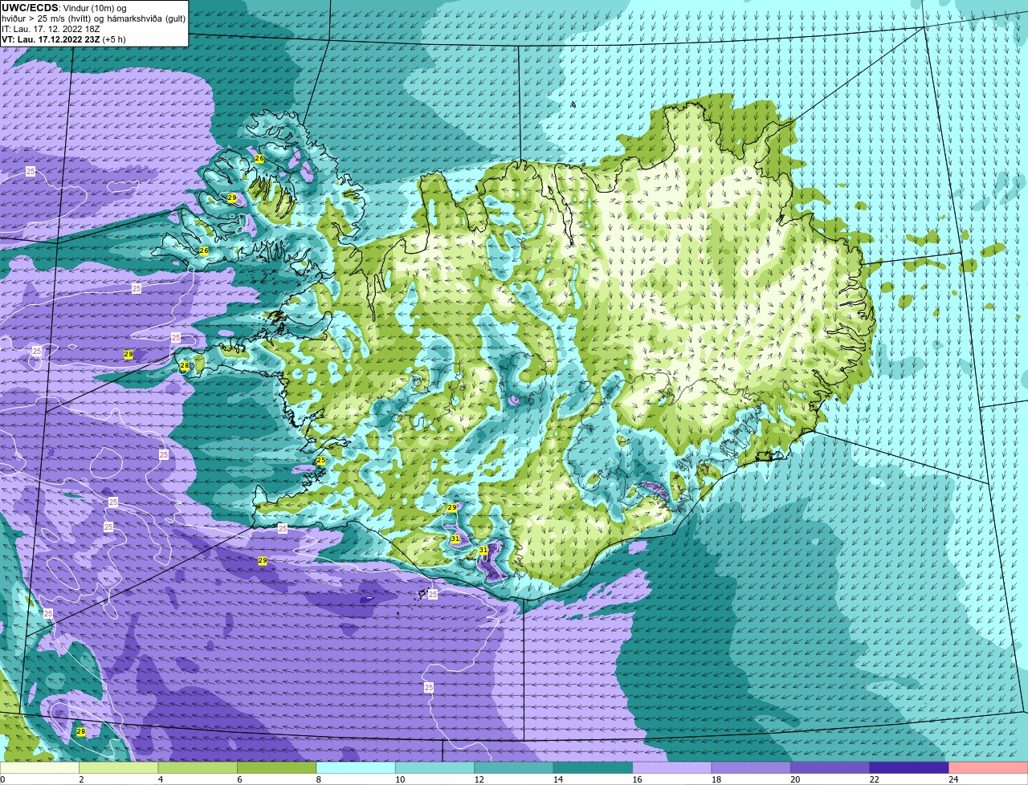Click the salmon pink above-24 legend swatch

pyautogui.click(x=989, y=768)
